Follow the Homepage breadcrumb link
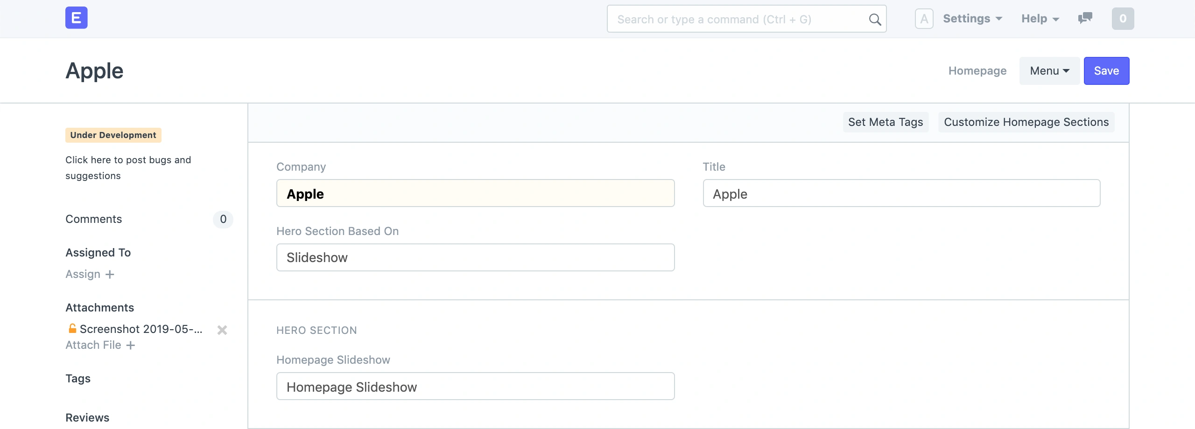Screen dimensions: 1195x429 point(977,71)
